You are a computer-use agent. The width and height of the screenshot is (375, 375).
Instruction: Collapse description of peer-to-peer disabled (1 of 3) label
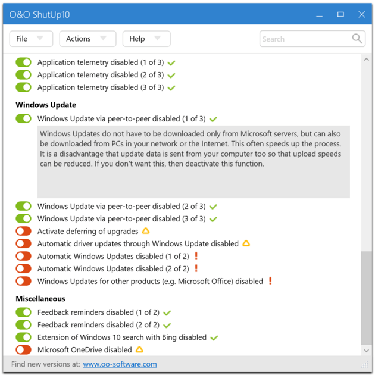pos(121,119)
